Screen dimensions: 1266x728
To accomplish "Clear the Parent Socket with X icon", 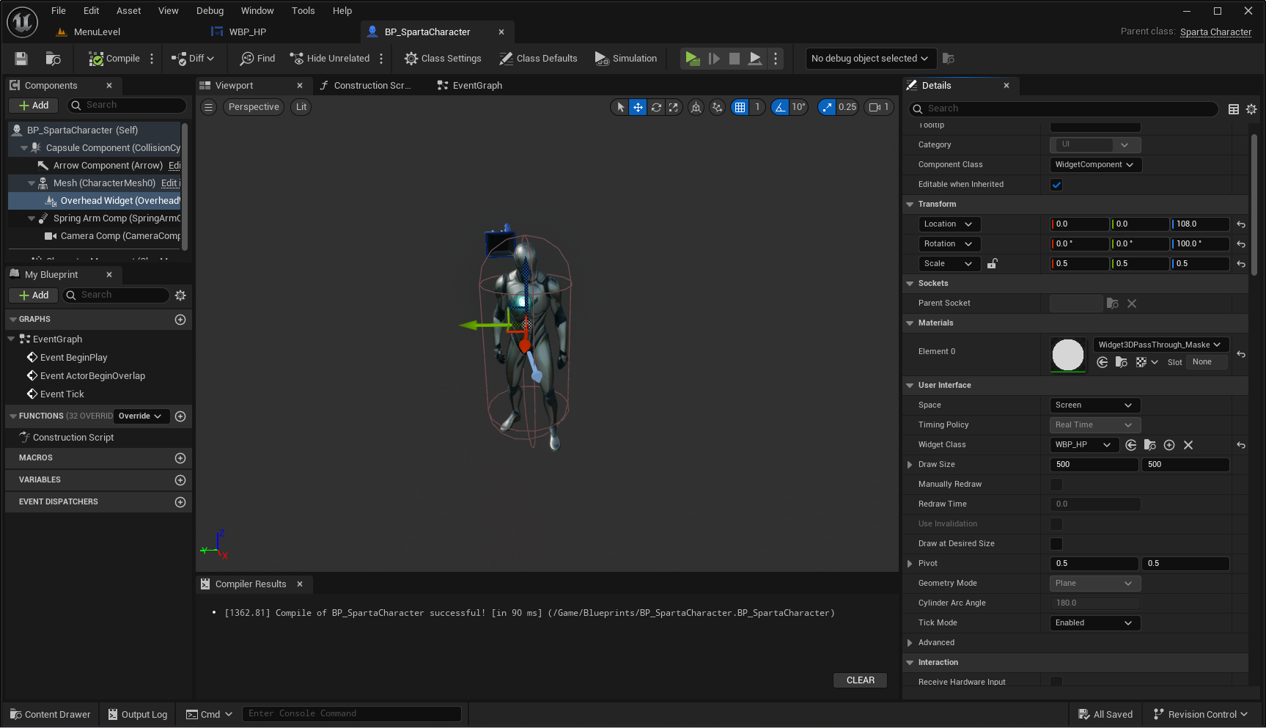I will [x=1132, y=304].
